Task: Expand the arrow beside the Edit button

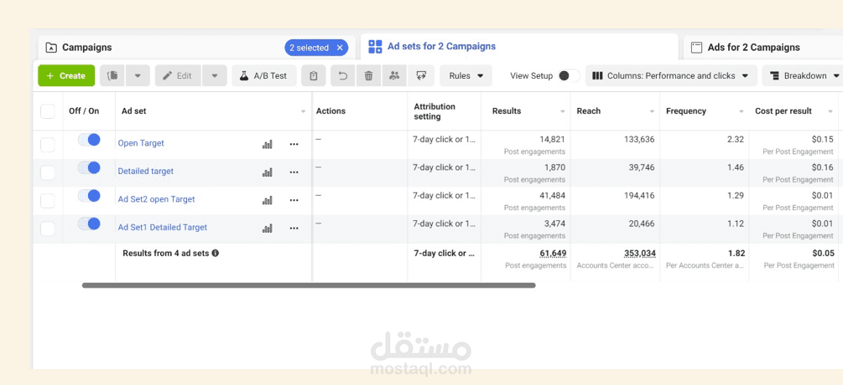Action: pyautogui.click(x=215, y=75)
